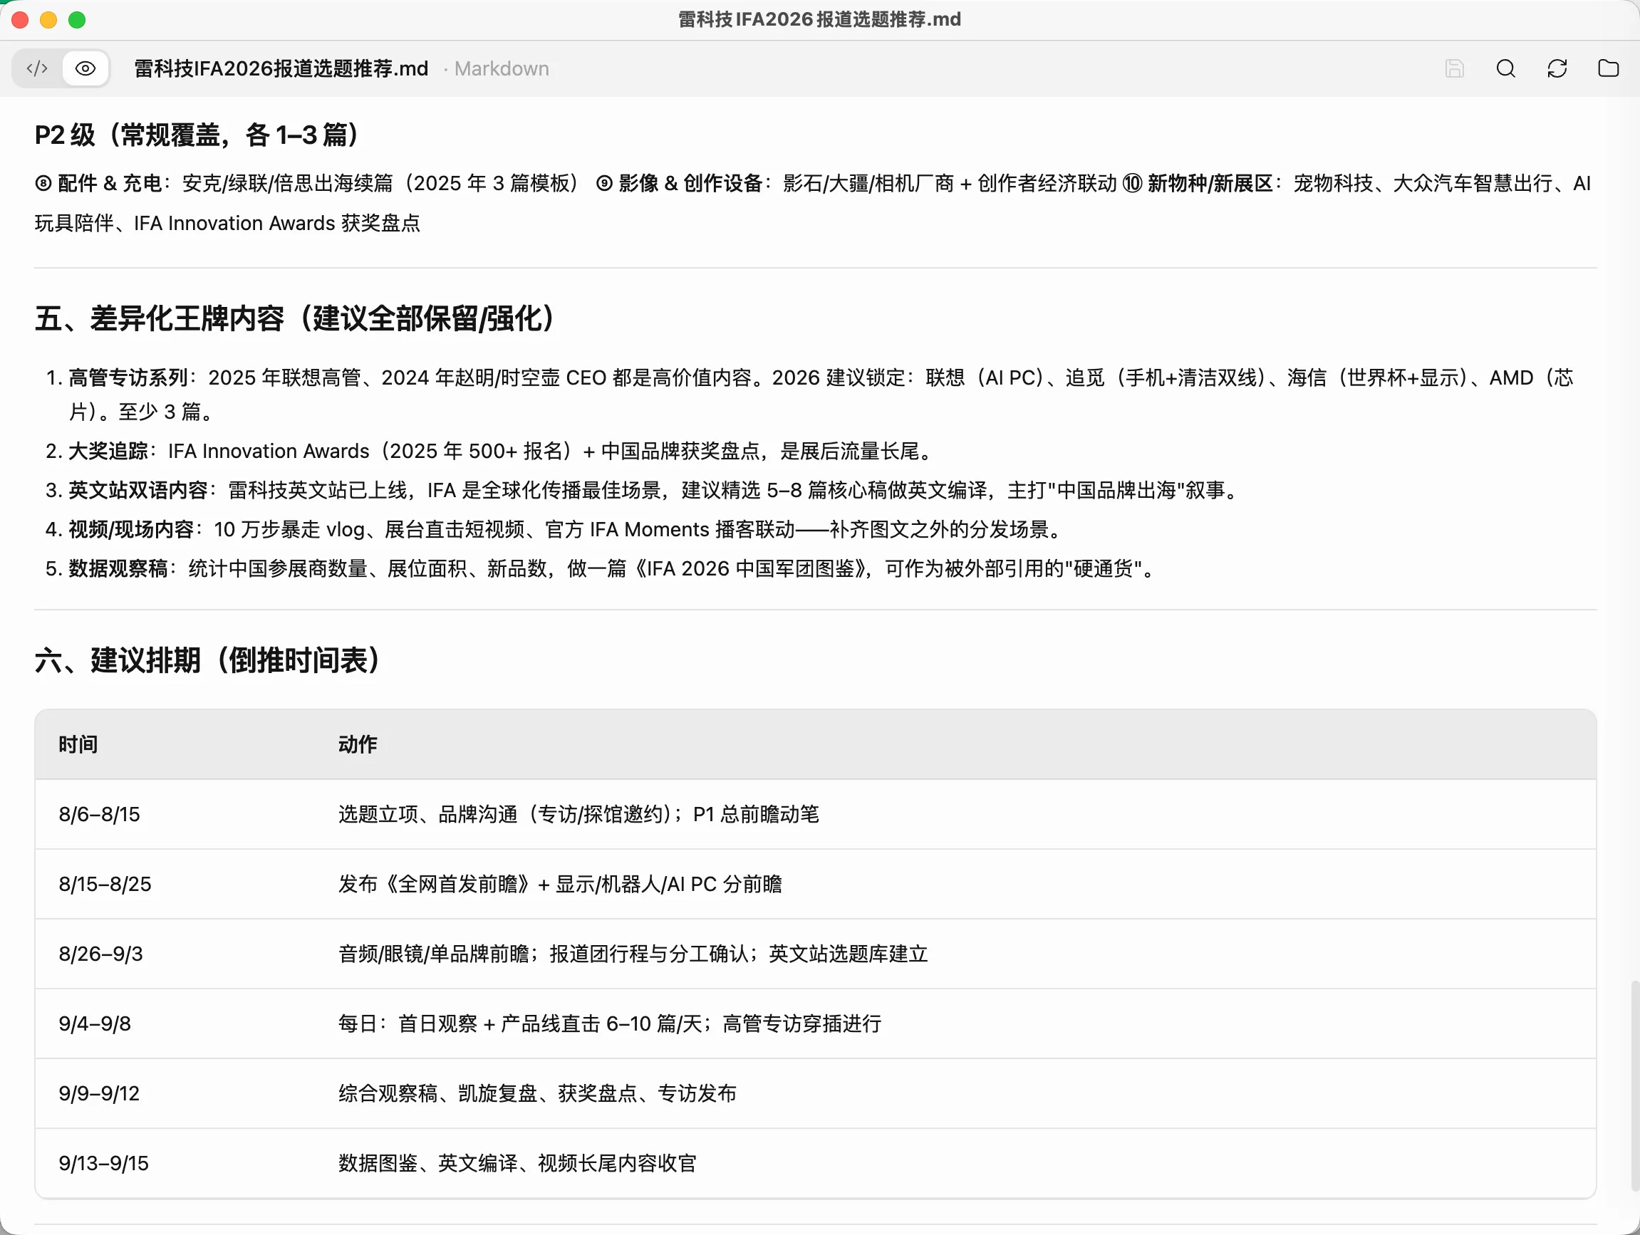Click heading P2 级（常规覆盖，各 1–3 篇）

(x=197, y=135)
